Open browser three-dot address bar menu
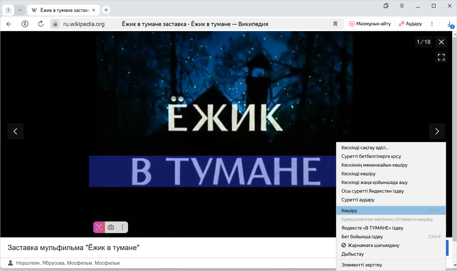 (432, 24)
